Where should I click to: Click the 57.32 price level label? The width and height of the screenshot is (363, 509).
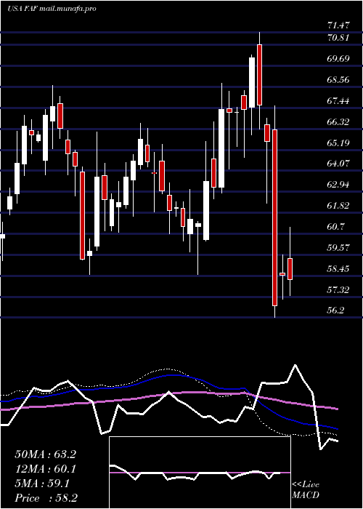click(x=338, y=290)
